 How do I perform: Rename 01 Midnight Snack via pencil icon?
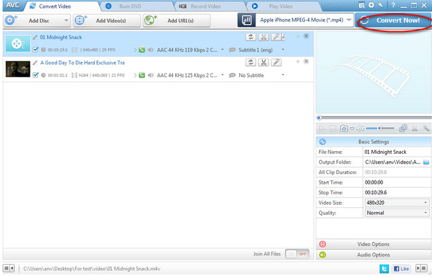[35, 37]
